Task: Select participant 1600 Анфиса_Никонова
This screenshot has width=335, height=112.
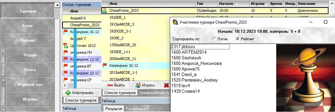Action: [197, 63]
